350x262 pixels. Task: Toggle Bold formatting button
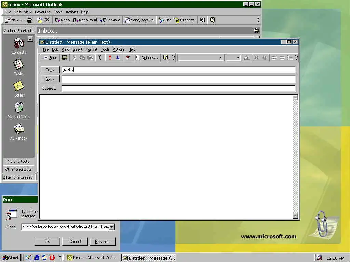pos(256,58)
